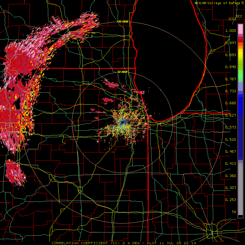Click the [CC] legend heading

(x=232, y=19)
